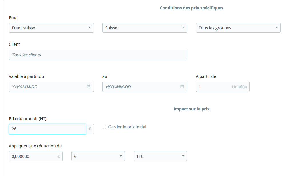
Task: Open calendar icon in 'Valable à partir du' field
Action: tap(89, 87)
